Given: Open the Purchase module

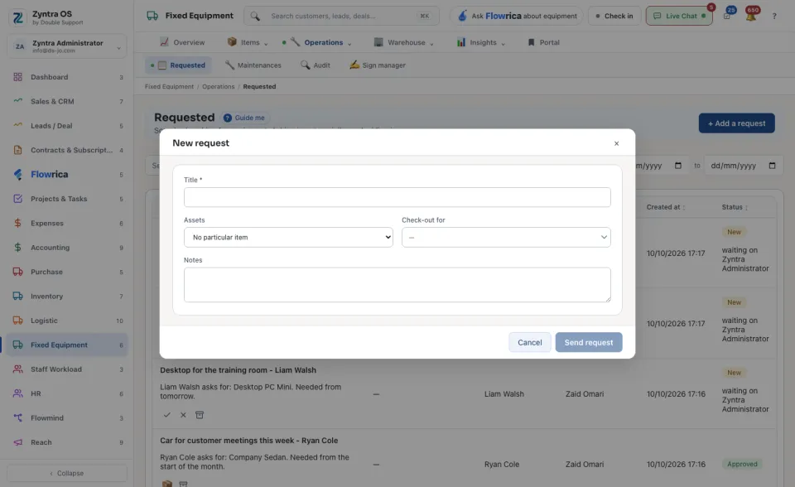Looking at the screenshot, I should tap(67, 272).
